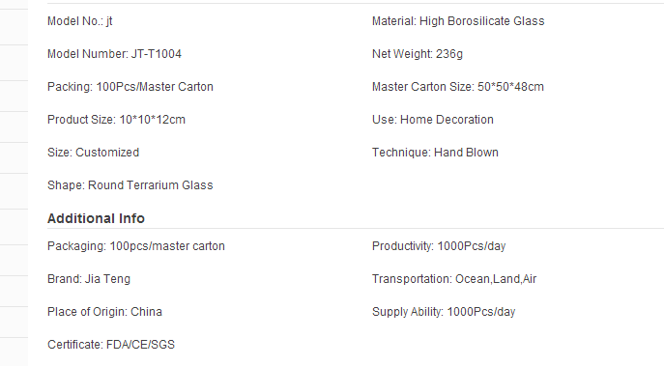Select Master Carton Size 50*50*48cm text
Screen dimensions: 664x366
[458, 87]
